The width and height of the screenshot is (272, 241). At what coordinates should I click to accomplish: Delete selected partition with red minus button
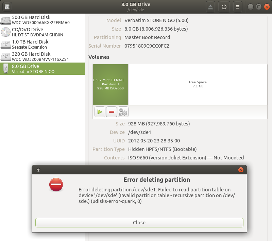pyautogui.click(x=112, y=112)
